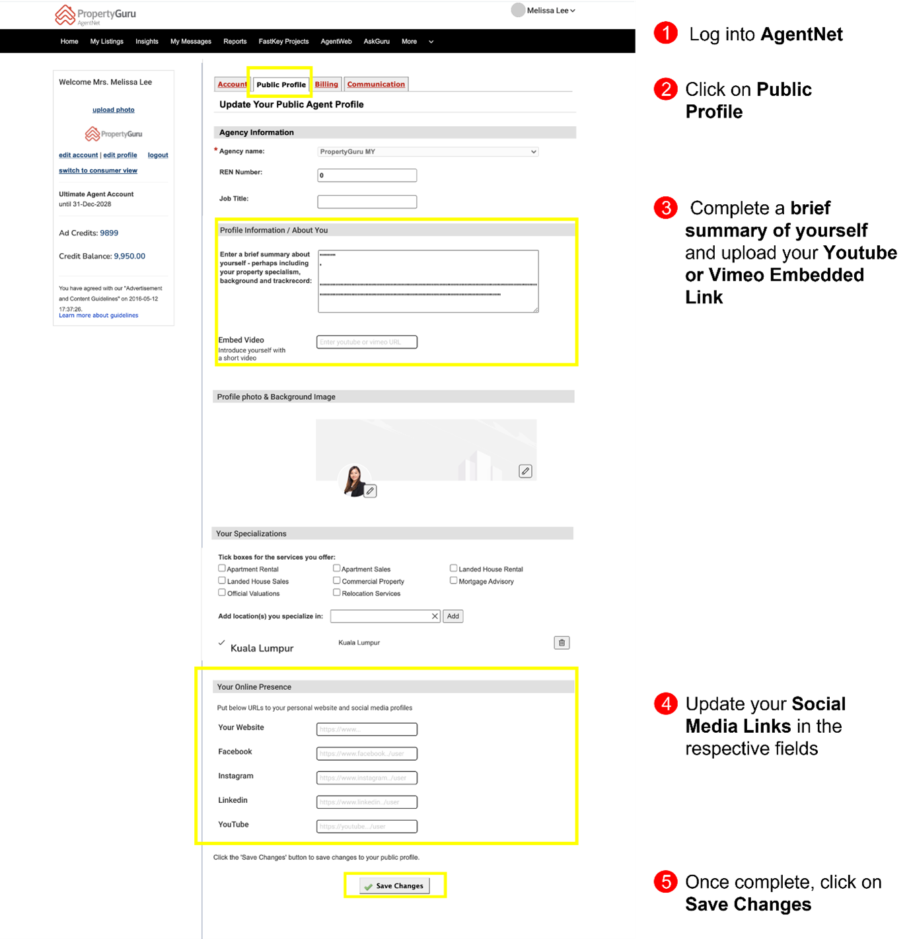Edit the profile photo pencil icon

(371, 491)
